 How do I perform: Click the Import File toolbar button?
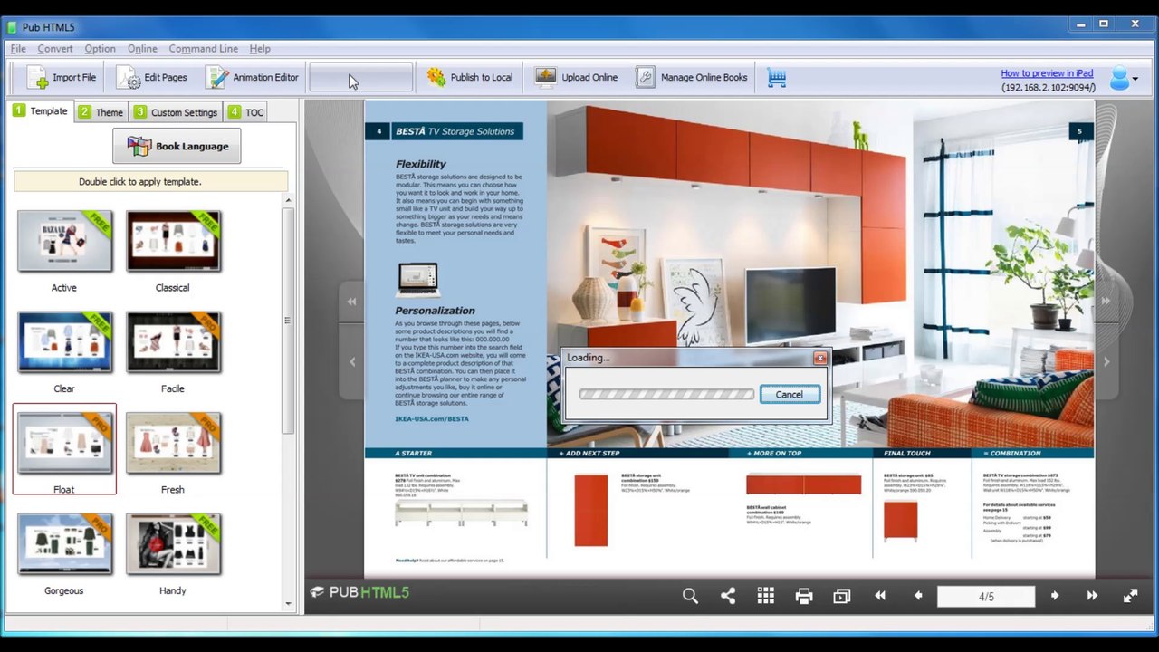pyautogui.click(x=61, y=77)
